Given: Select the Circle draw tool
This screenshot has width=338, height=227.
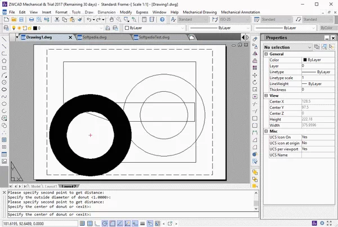Looking at the screenshot, I should (4, 82).
